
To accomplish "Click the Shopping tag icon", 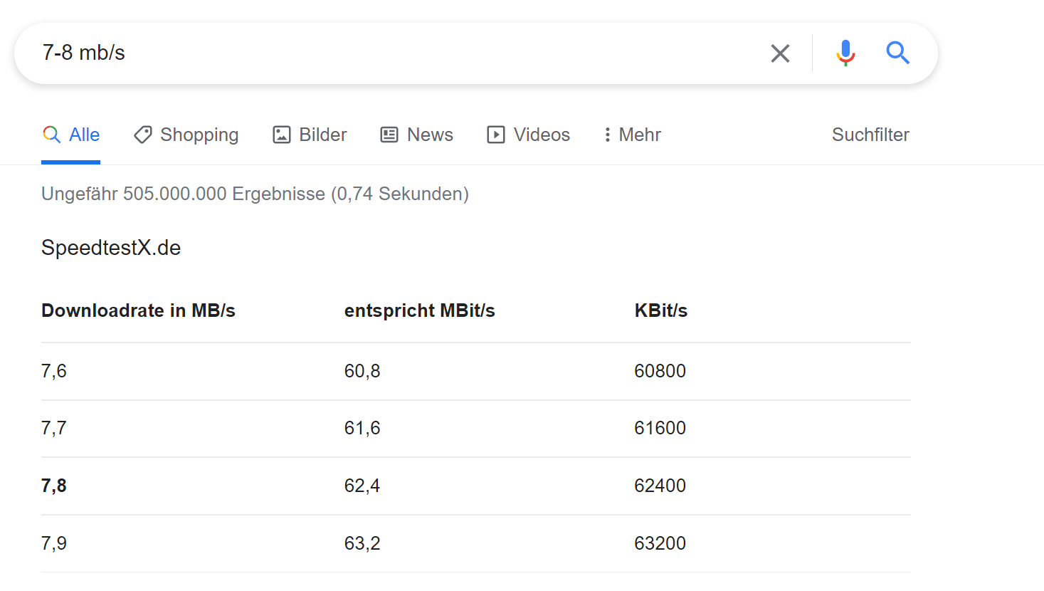I will [143, 135].
